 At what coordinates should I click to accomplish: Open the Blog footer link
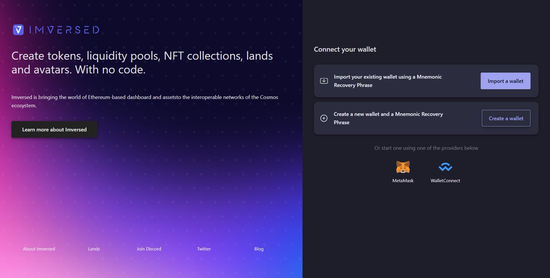[259, 249]
